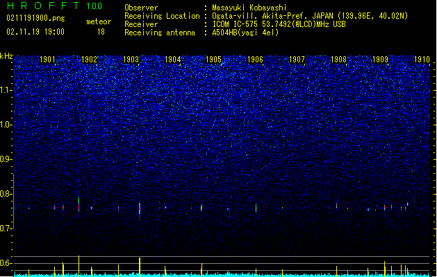The width and height of the screenshot is (437, 277).
Task: Click the Observer field label
Action: [x=141, y=8]
